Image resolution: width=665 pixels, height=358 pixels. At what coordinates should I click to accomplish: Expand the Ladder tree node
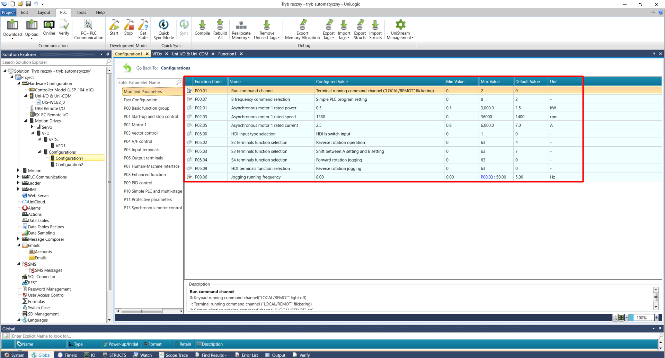tap(18, 183)
